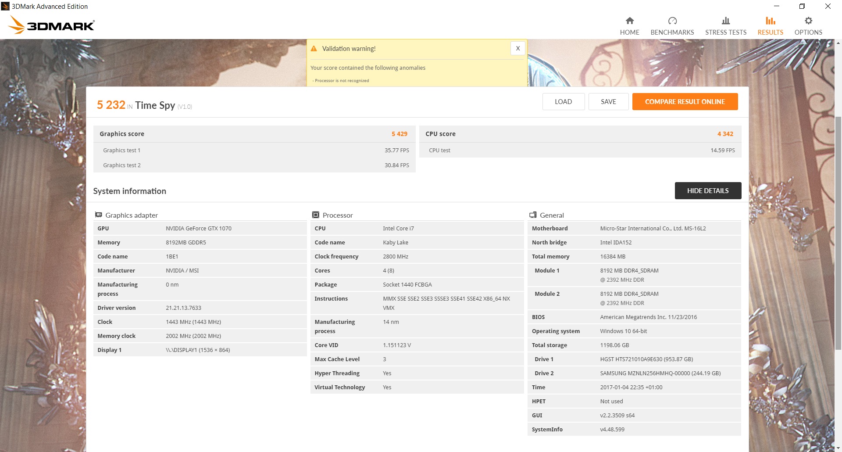Image resolution: width=842 pixels, height=452 pixels.
Task: Click Memory value 8192MB GDDR5
Action: (x=186, y=242)
